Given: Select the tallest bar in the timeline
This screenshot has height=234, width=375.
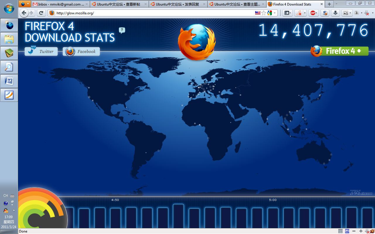Looking at the screenshot, I should click(178, 216).
